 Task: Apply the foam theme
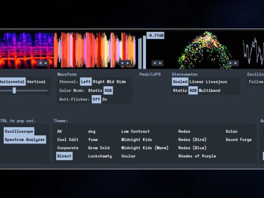93,140
